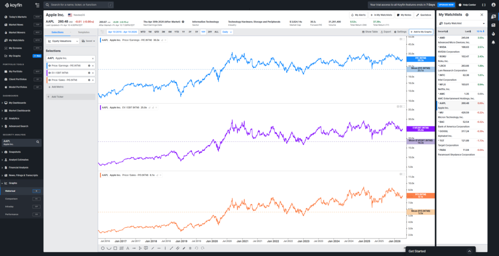
Task: Click the Koyfin logo
Action: pos(14,5)
